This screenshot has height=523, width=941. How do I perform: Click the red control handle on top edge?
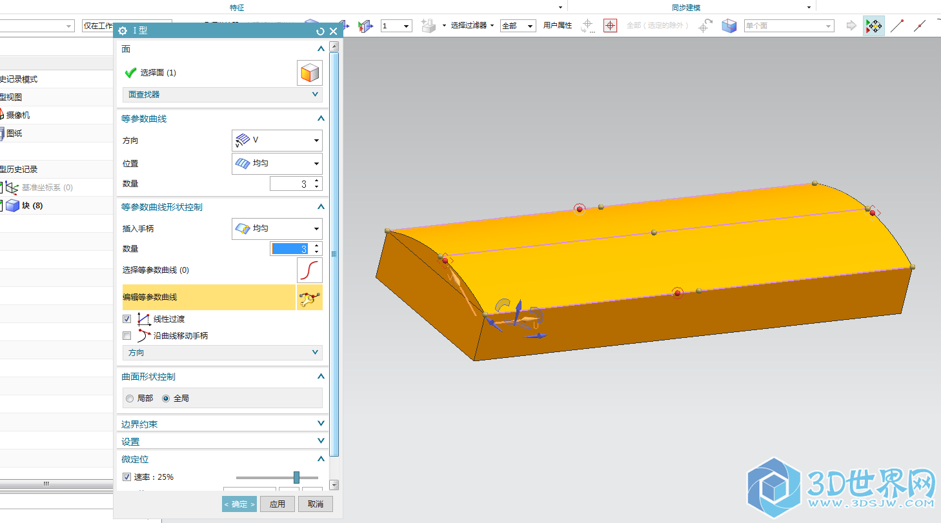point(580,209)
